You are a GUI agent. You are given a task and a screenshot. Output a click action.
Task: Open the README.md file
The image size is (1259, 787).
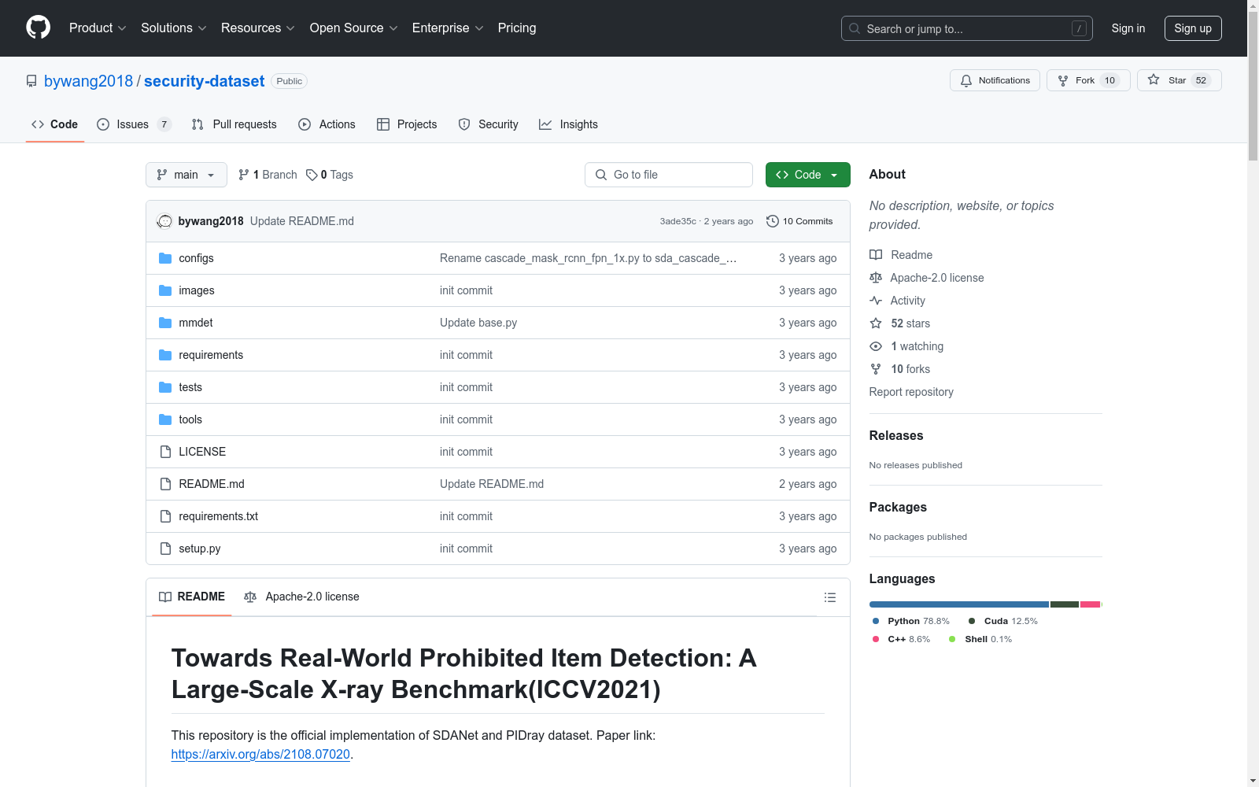click(x=212, y=484)
